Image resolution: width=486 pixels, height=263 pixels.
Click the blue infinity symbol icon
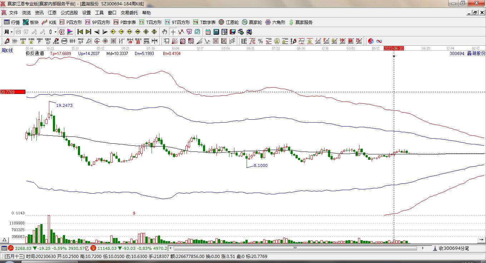coord(379,41)
